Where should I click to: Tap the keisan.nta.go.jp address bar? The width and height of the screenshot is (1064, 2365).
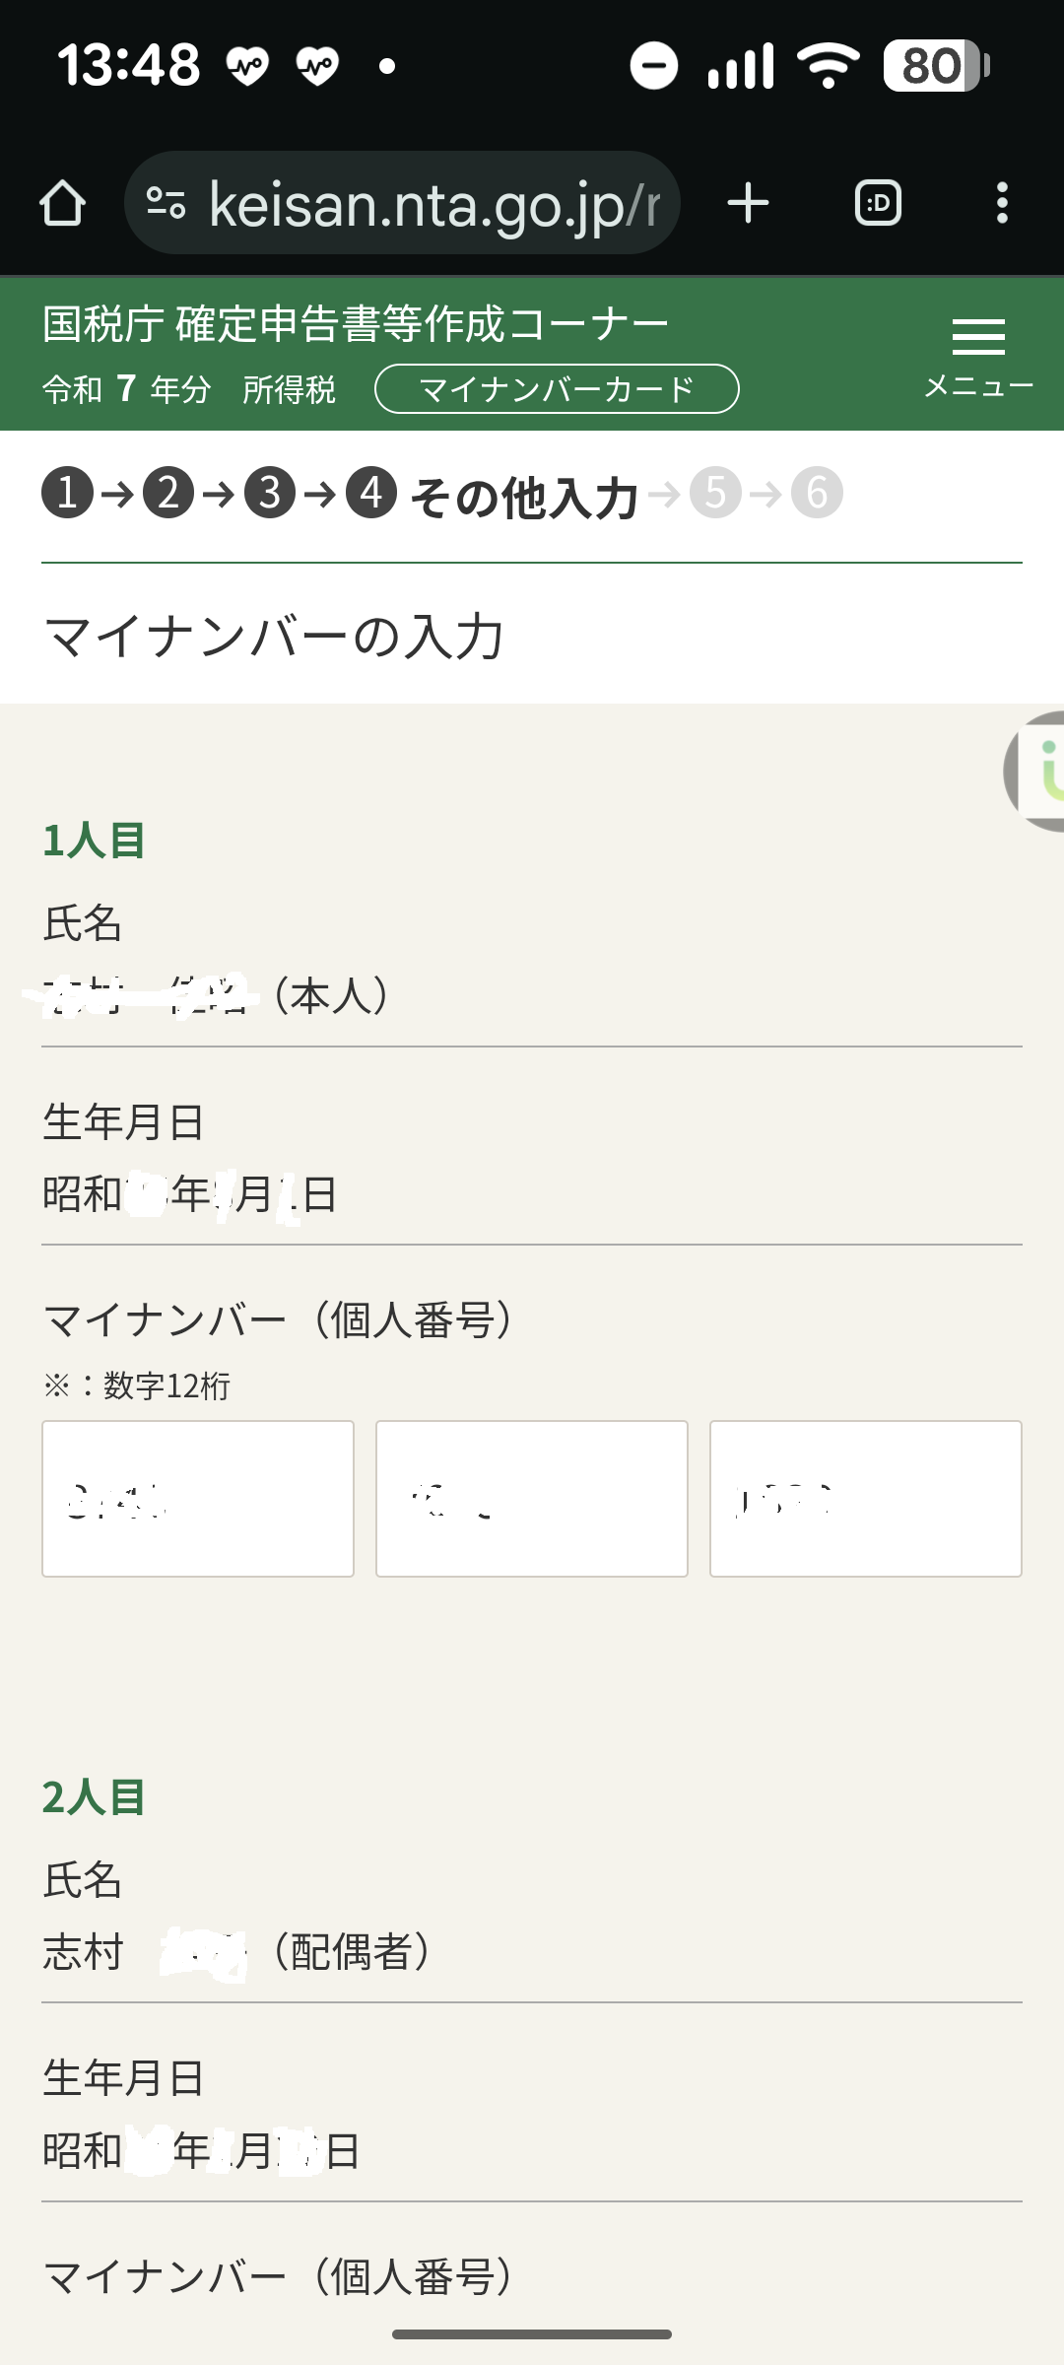tap(433, 204)
